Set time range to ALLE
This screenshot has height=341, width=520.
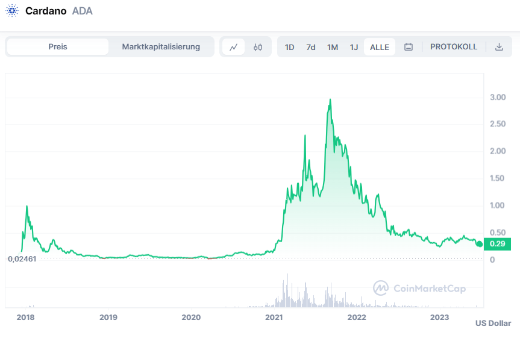click(x=380, y=47)
